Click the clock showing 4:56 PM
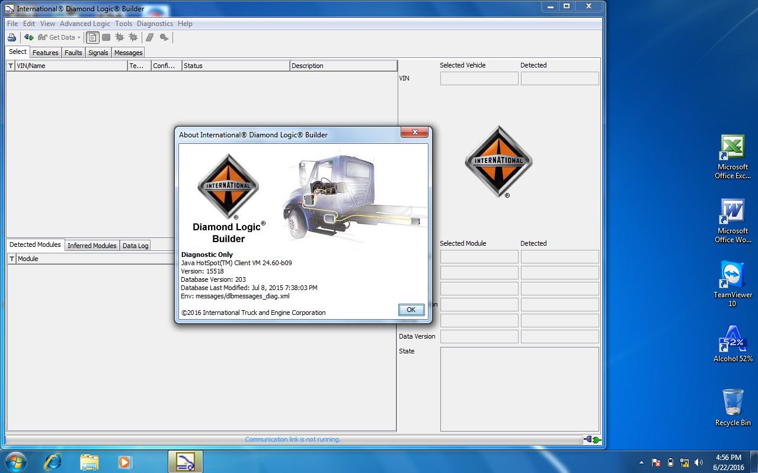This screenshot has width=758, height=473. (x=728, y=462)
